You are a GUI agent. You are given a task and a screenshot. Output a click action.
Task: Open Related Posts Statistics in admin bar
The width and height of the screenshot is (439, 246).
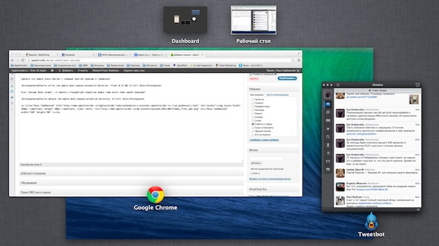(x=105, y=71)
